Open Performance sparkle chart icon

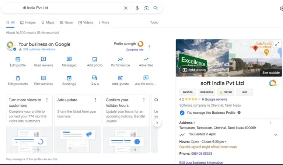[x=120, y=59]
